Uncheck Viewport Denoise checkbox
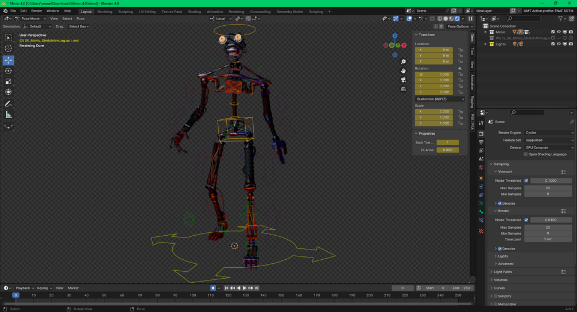 pos(499,203)
